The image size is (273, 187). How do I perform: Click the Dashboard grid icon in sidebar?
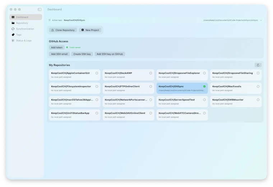coord(13,17)
